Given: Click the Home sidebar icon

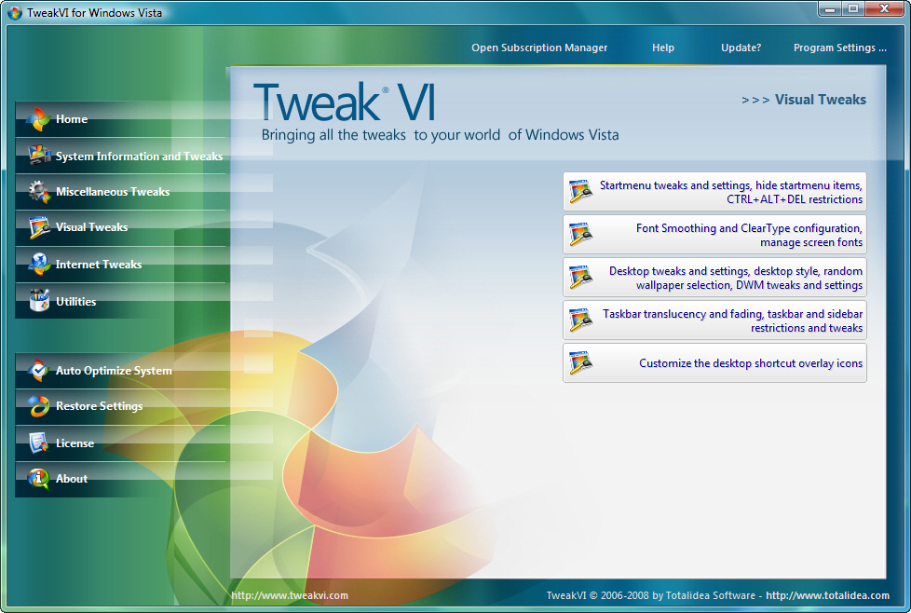Looking at the screenshot, I should point(39,119).
